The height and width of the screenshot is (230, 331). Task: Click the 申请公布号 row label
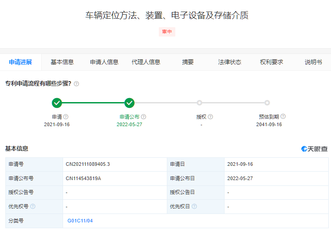(21, 178)
